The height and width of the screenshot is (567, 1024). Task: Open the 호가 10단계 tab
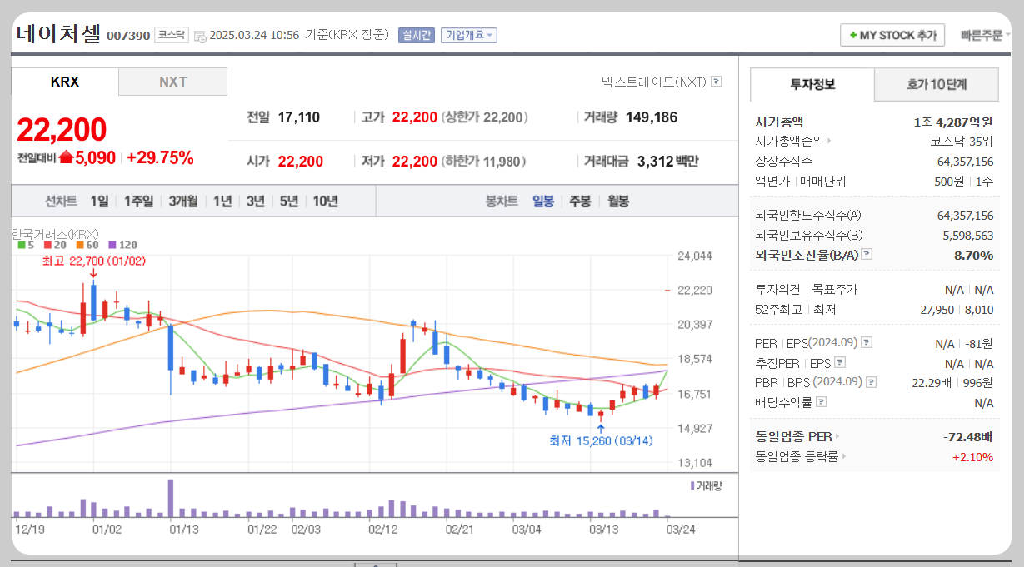[x=937, y=85]
